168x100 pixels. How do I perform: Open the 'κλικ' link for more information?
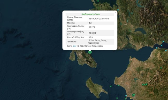74,46
